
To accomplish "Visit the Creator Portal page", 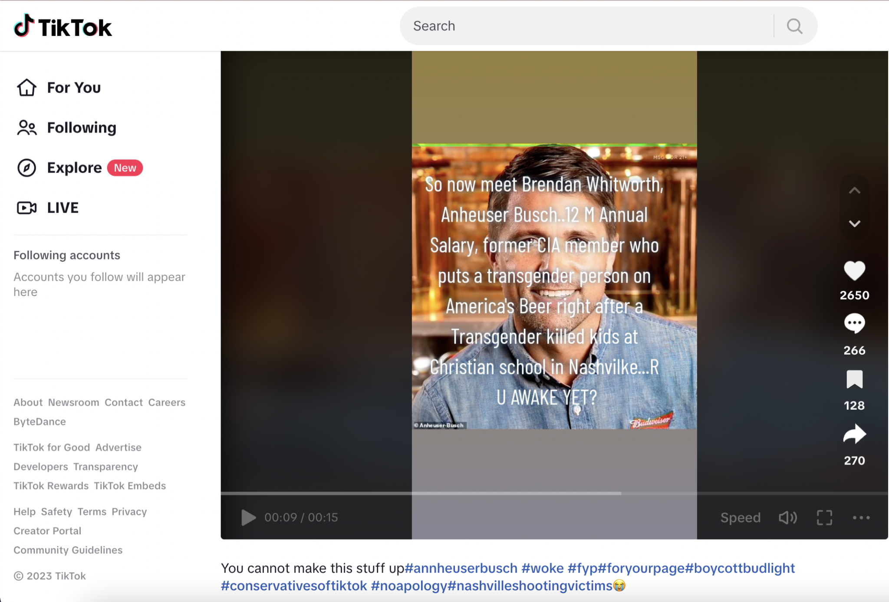I will [x=47, y=530].
